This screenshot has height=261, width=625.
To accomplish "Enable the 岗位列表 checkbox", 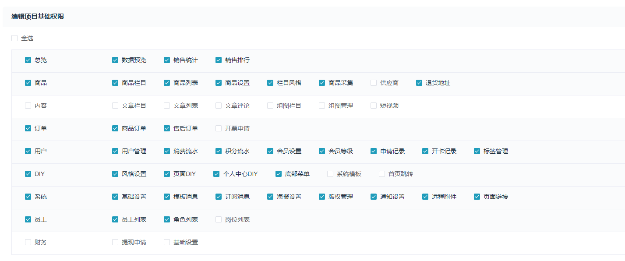I will click(x=219, y=219).
